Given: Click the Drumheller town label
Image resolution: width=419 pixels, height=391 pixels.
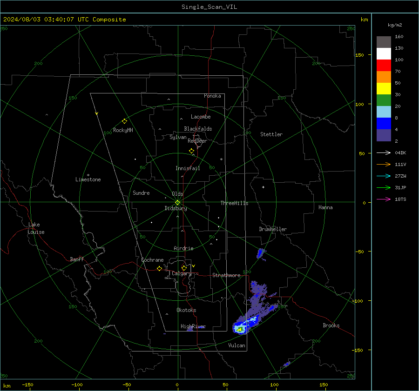Looking at the screenshot, I should coord(273,229).
